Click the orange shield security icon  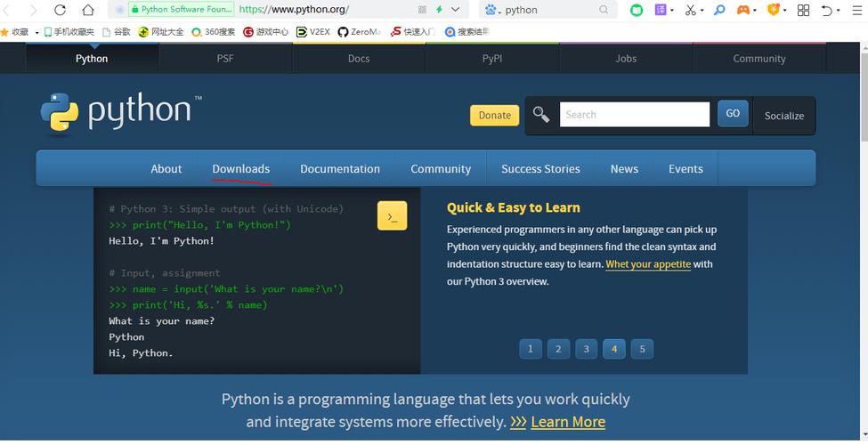tap(774, 10)
